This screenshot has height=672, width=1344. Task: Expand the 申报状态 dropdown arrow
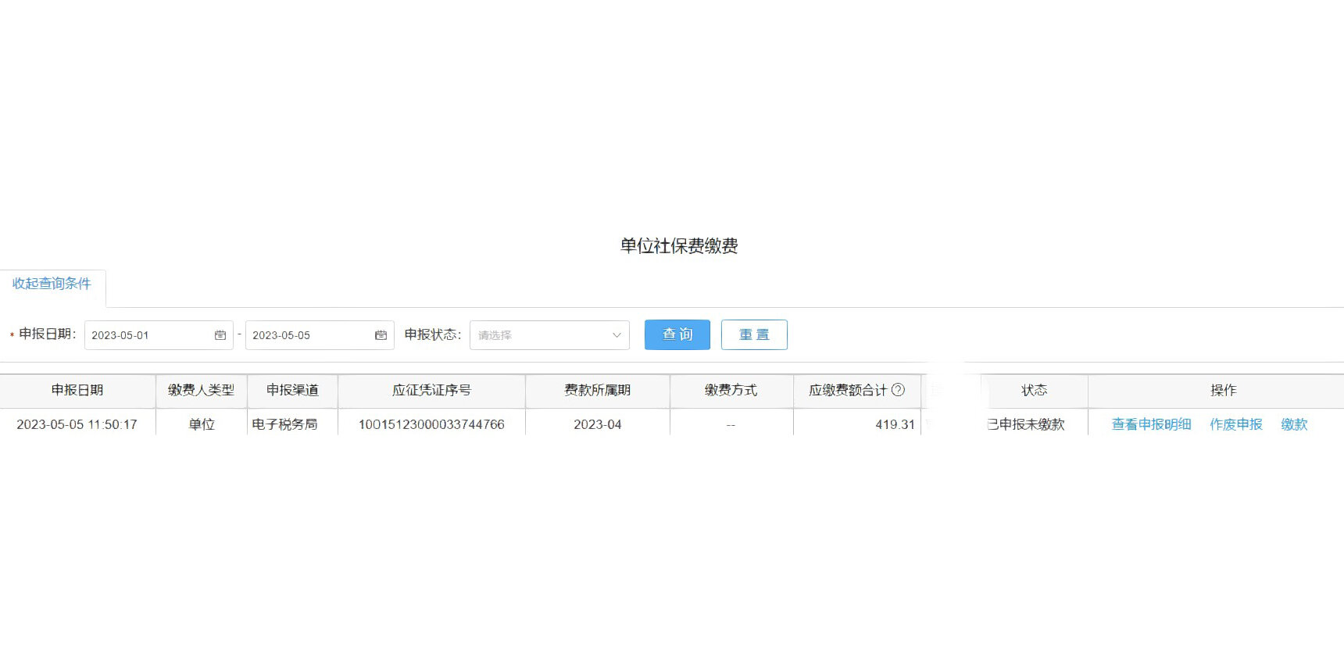[x=617, y=335]
